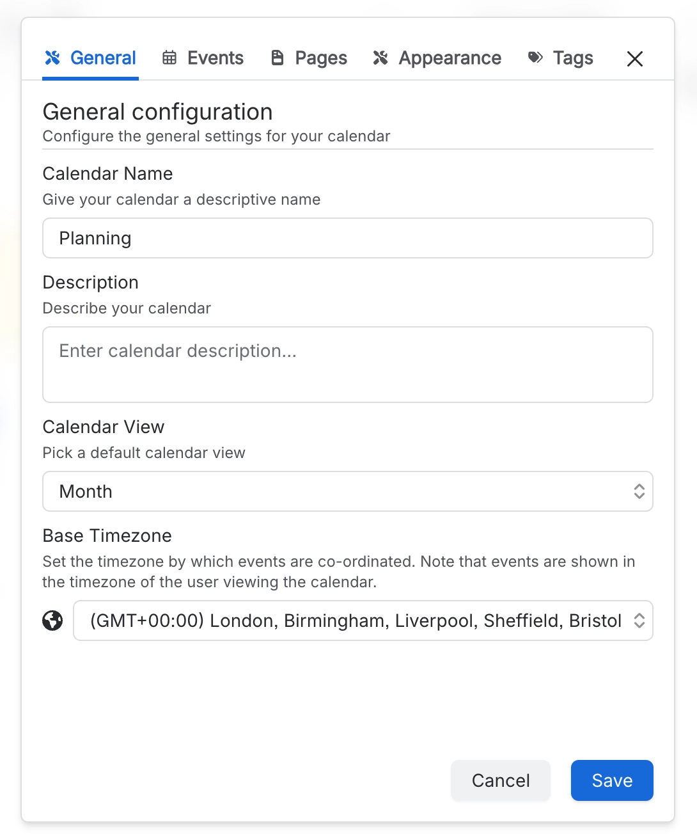The image size is (697, 838).
Task: Click the up-down arrows in timezone selector
Action: coord(639,621)
